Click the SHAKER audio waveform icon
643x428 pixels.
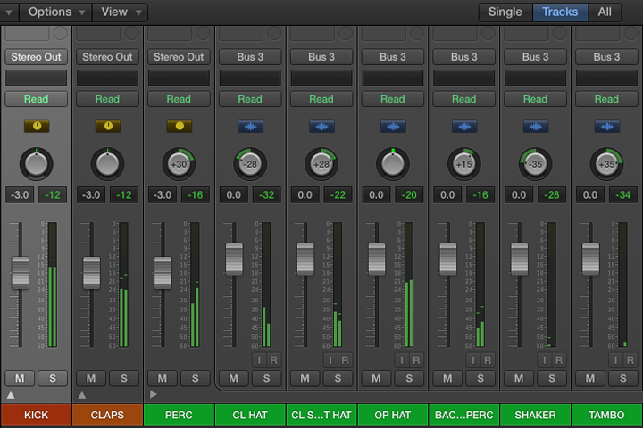pos(536,127)
